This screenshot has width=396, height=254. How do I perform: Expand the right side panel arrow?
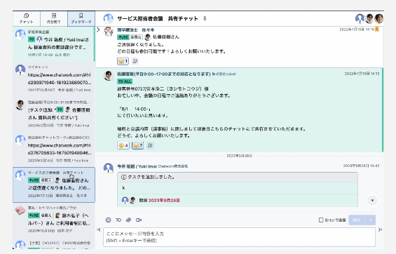[380, 229]
